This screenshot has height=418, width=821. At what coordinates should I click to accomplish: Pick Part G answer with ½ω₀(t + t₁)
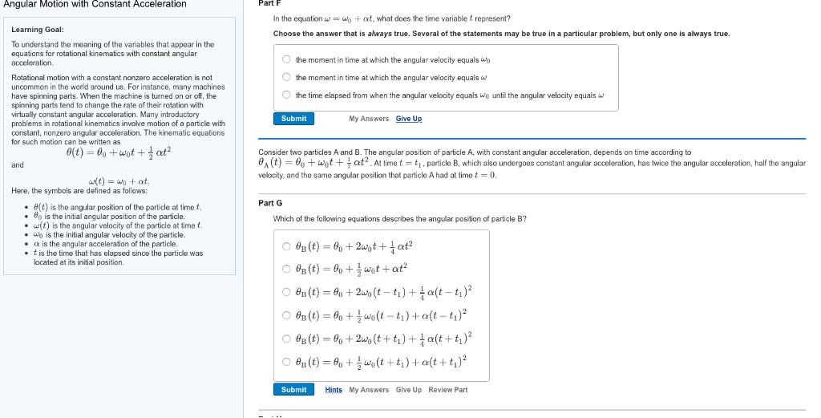(x=287, y=360)
